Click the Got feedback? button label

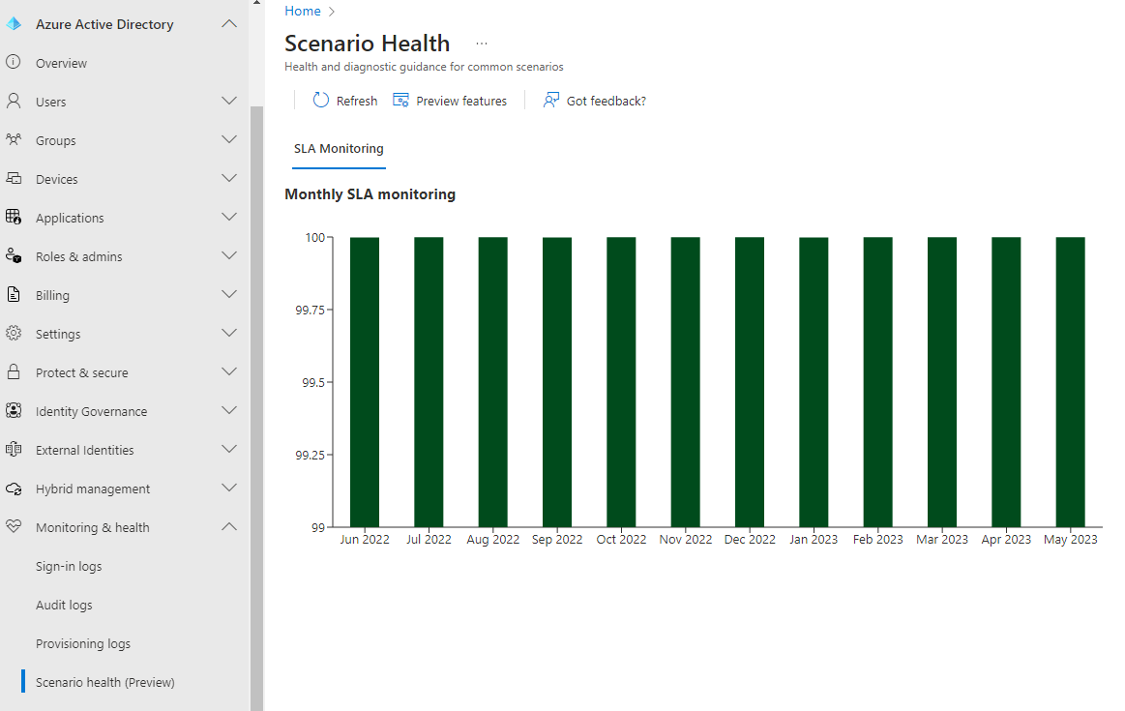pos(607,102)
